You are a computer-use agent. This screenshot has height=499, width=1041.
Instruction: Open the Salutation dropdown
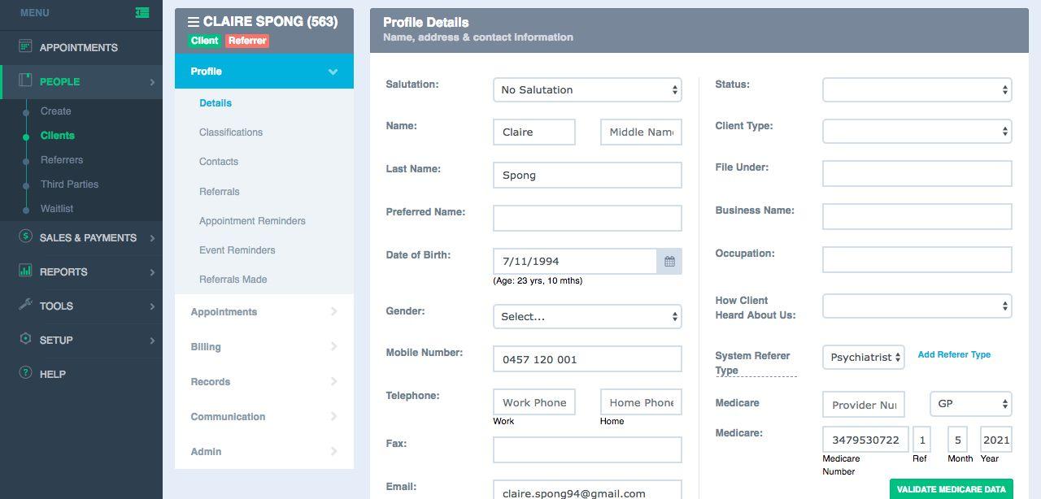pos(587,90)
